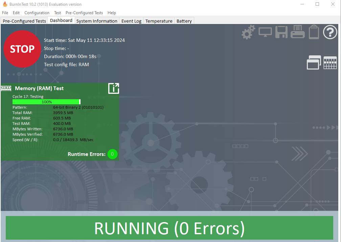341x242 pixels.
Task: Open the Edit menu
Action: pos(16,13)
